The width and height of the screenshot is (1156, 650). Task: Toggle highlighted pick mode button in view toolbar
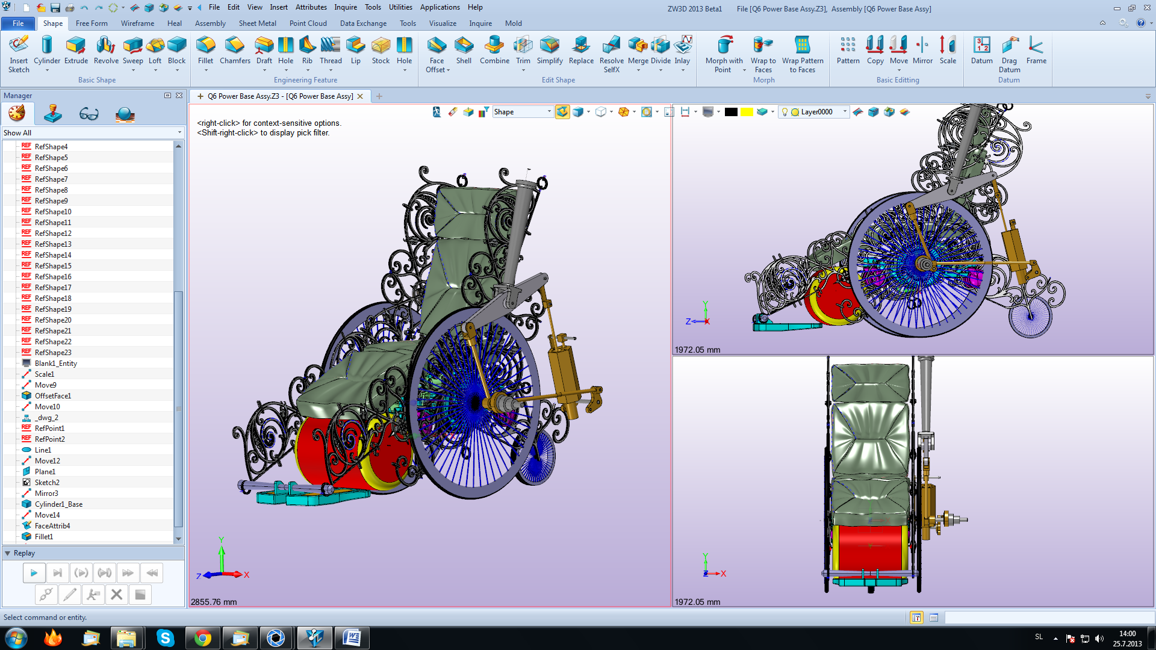(x=562, y=112)
